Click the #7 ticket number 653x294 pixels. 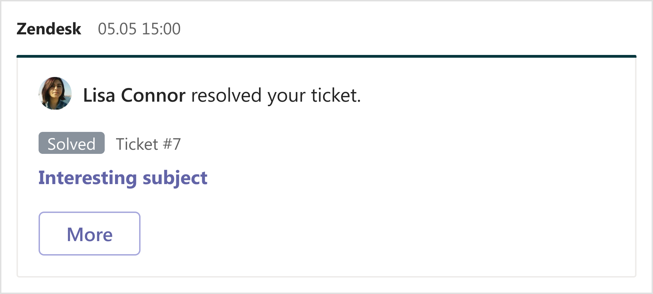[172, 144]
